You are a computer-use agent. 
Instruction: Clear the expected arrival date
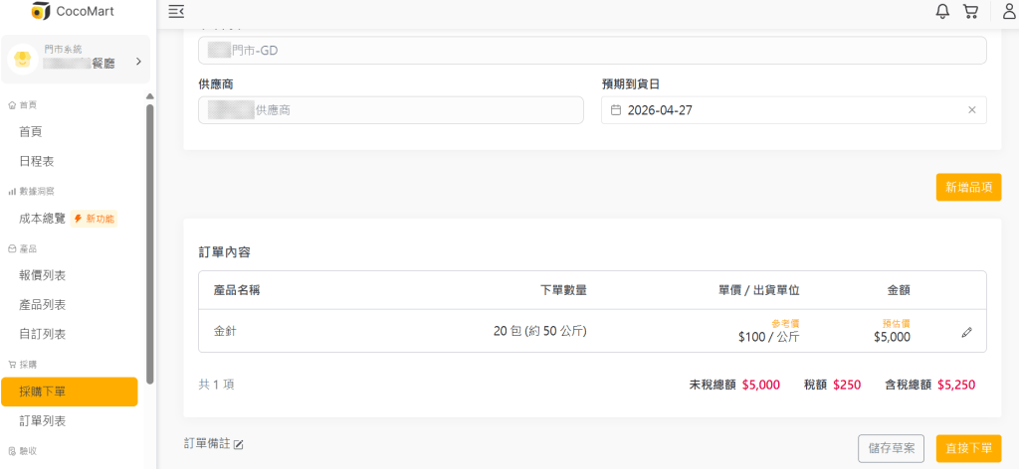pos(971,110)
